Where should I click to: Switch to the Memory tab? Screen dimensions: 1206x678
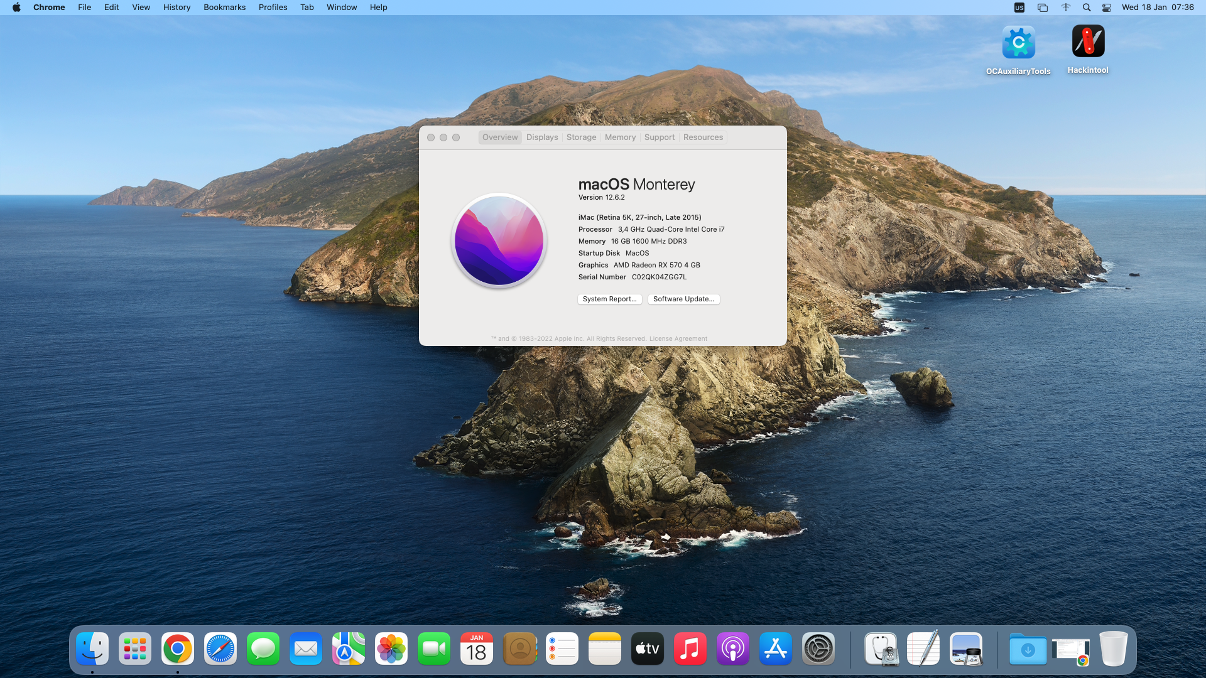620,137
